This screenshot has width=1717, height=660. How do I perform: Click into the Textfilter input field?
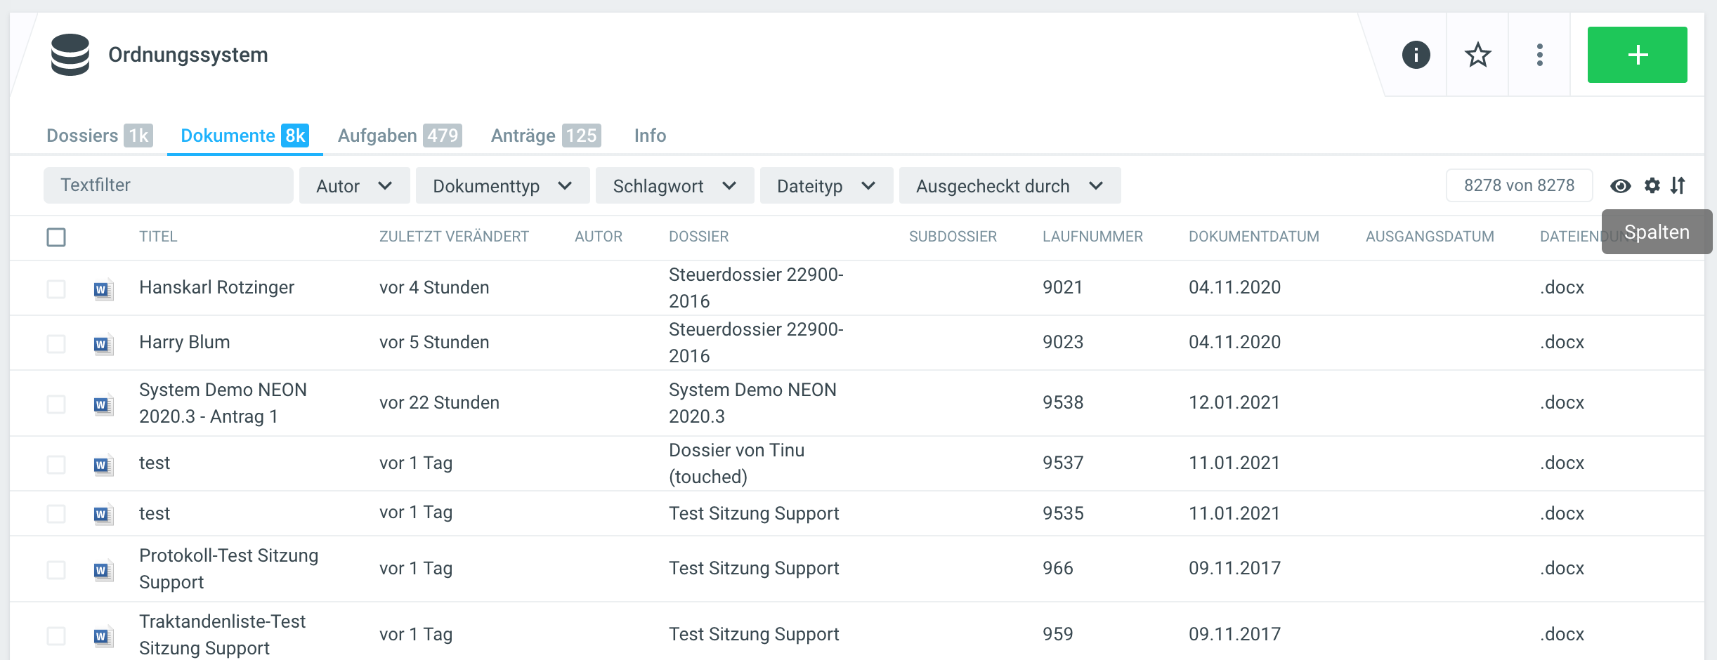(169, 185)
